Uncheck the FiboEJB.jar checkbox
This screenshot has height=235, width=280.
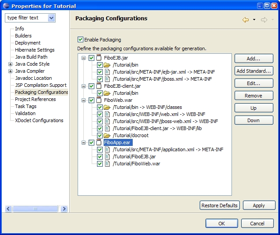[91, 58]
